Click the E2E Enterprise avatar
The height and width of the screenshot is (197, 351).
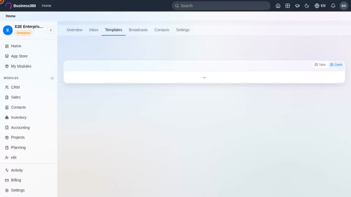coord(8,30)
